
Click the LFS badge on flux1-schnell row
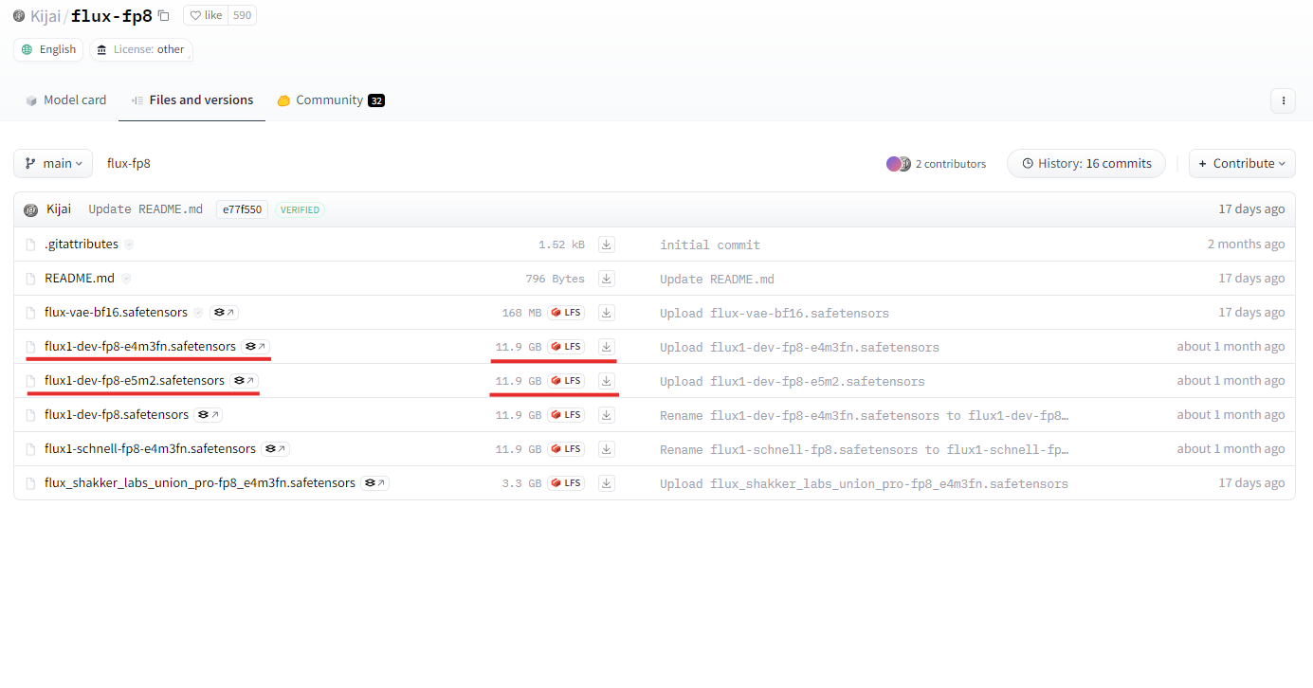pyautogui.click(x=566, y=449)
